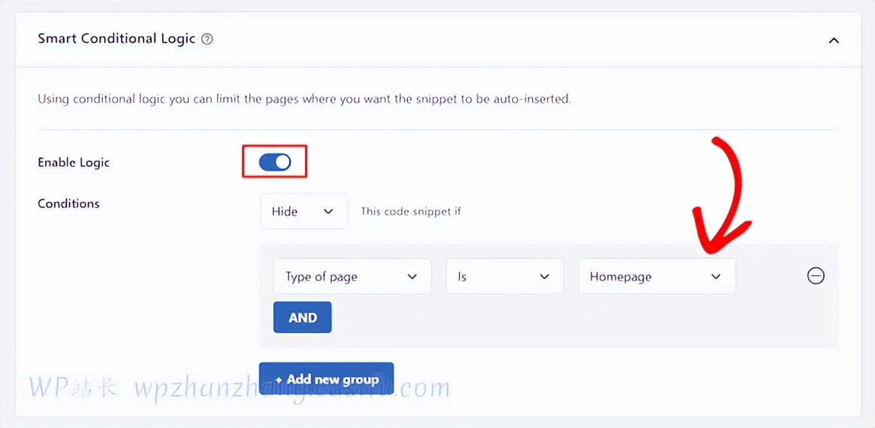Click the chevron arrow in Type of page

[x=412, y=277]
